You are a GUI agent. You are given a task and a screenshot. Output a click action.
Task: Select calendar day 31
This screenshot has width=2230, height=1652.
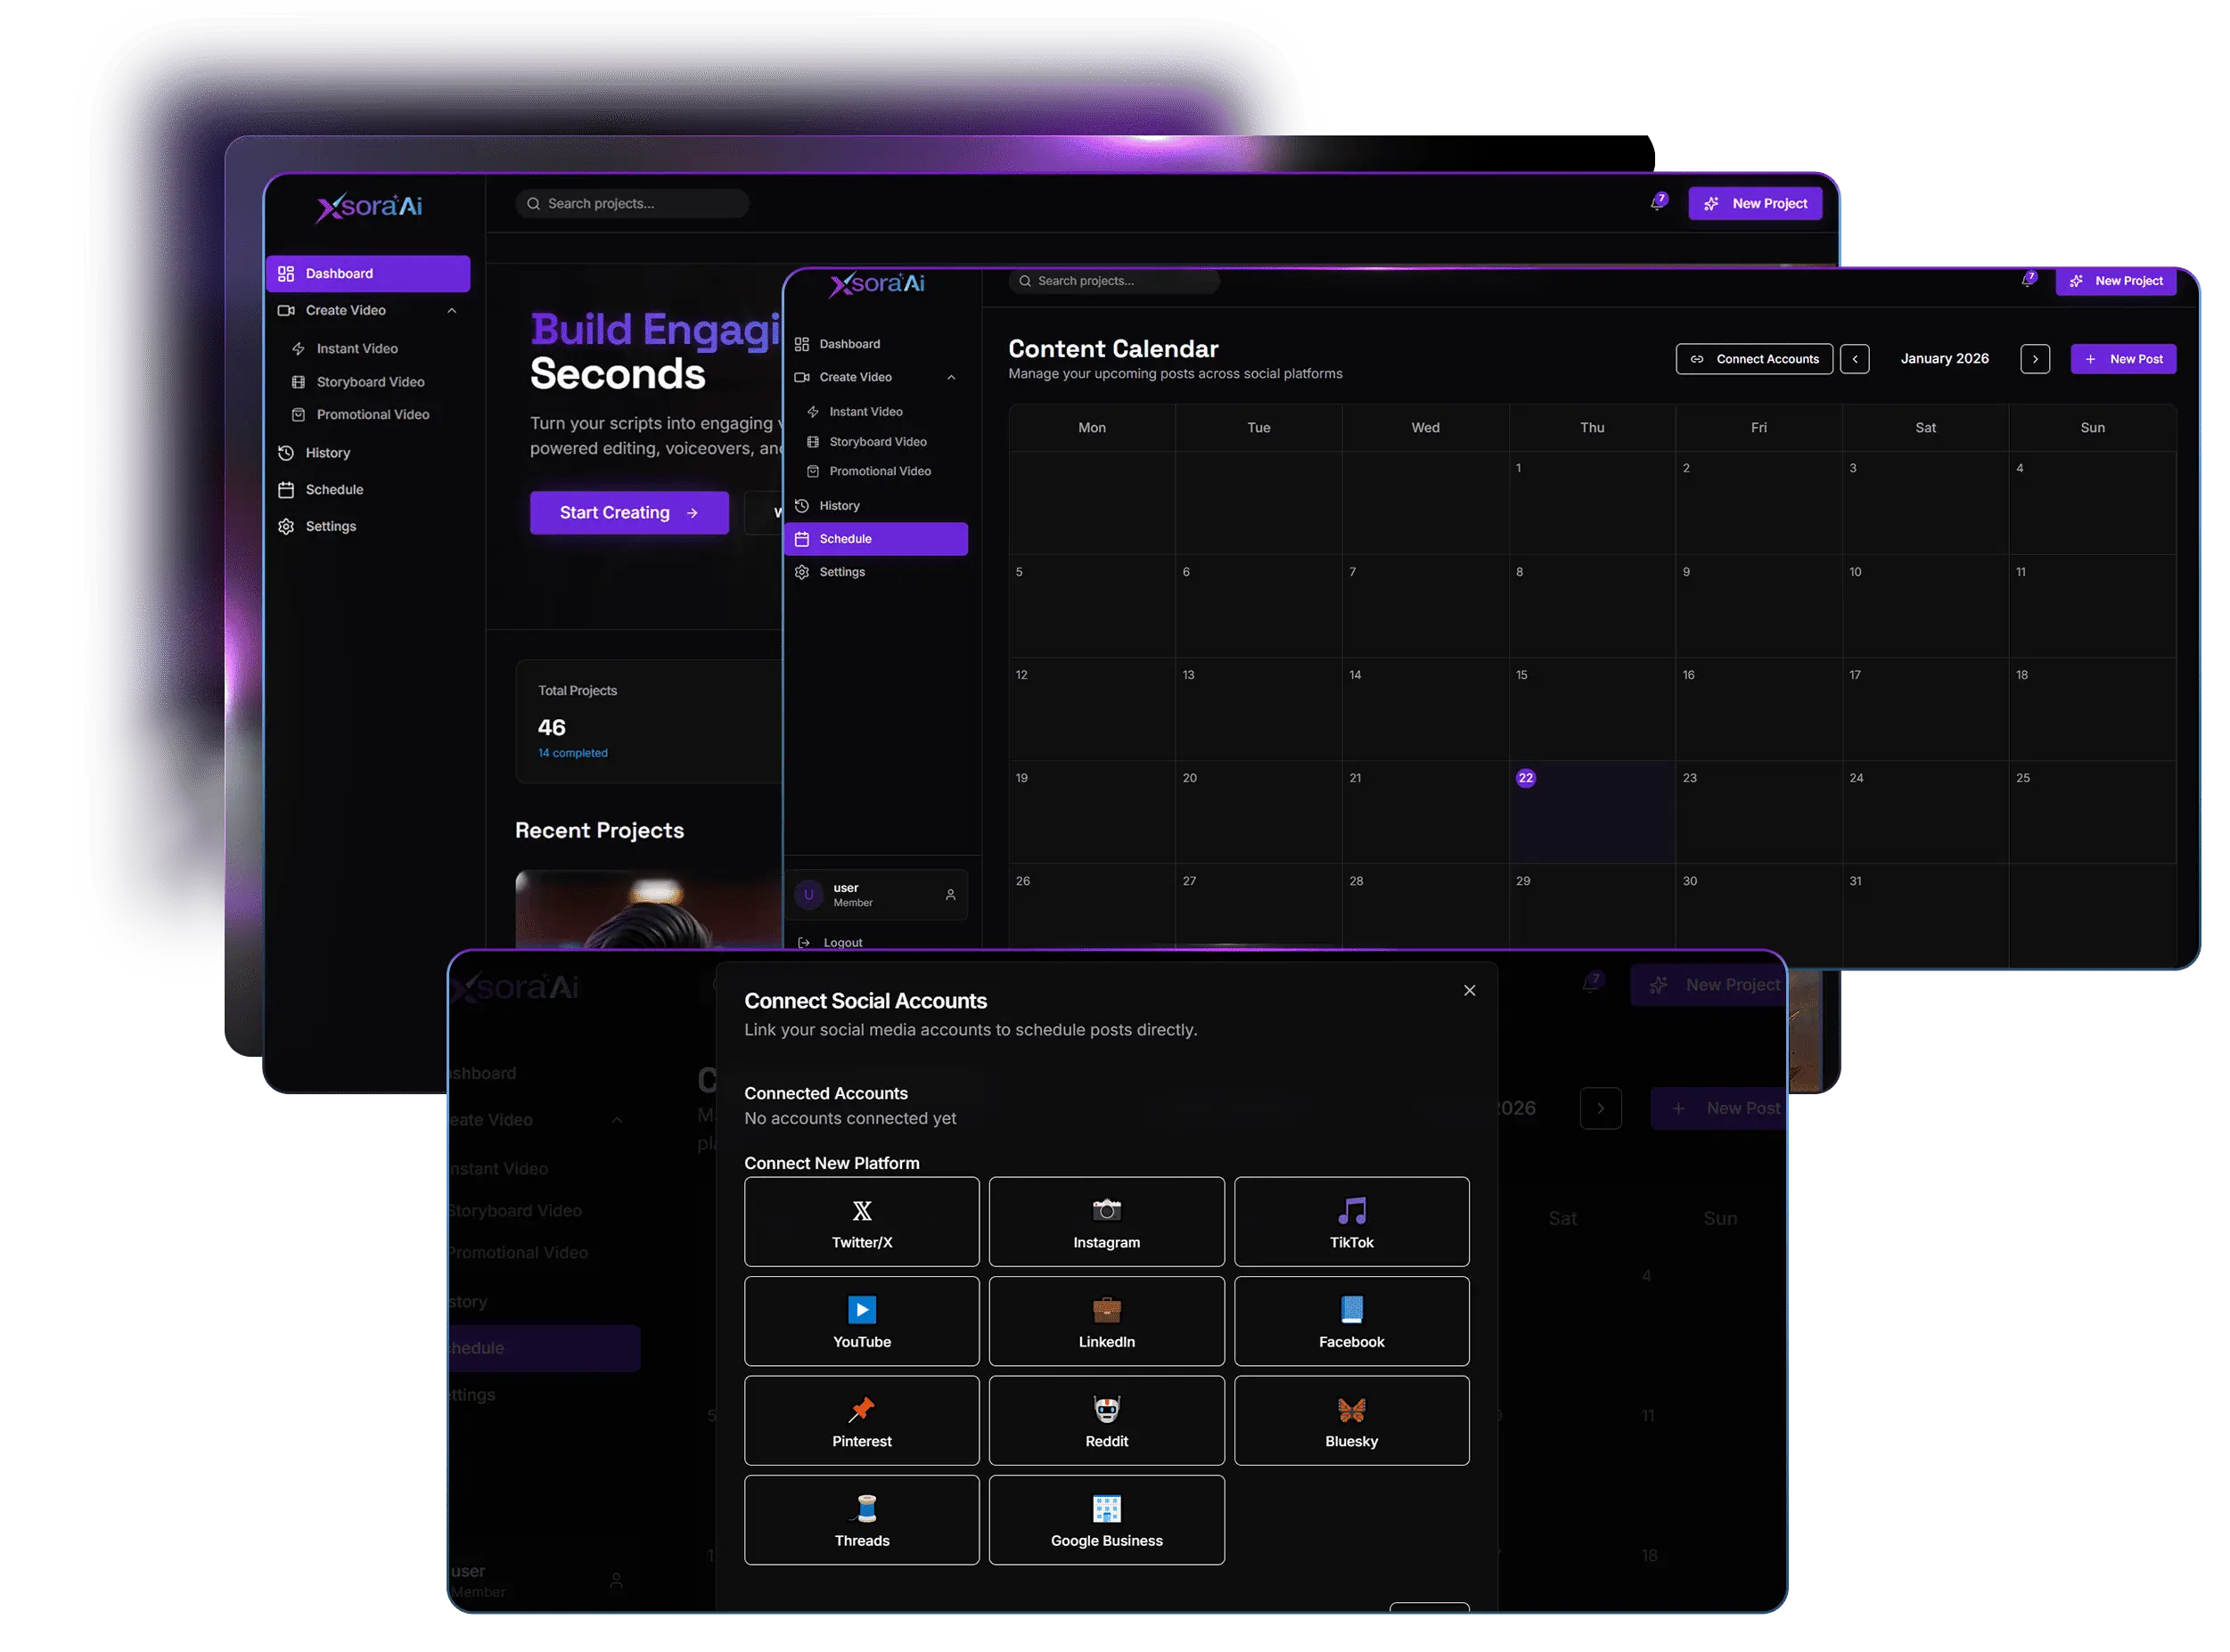1924,914
